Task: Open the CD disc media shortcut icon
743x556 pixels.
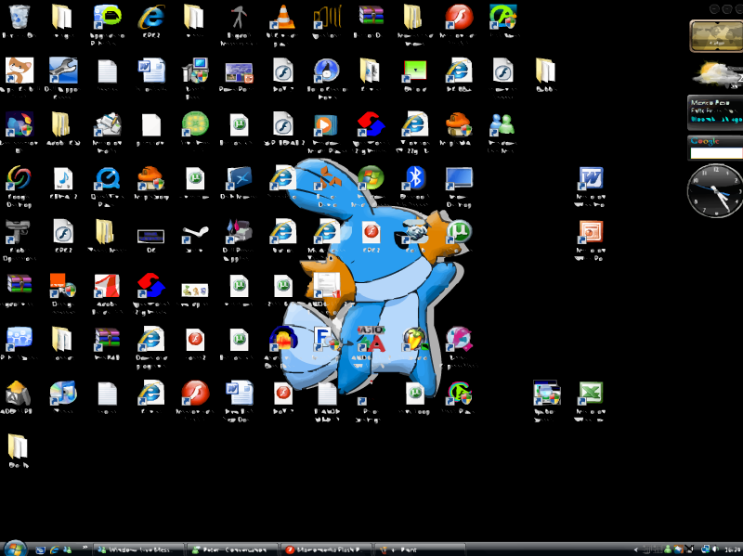Action: 63,393
